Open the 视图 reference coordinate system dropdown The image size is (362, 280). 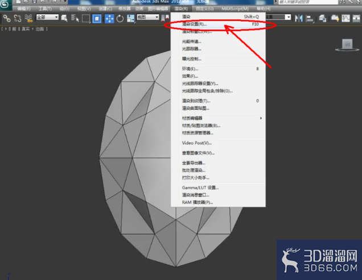point(148,17)
